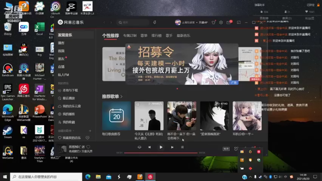Open the Mail app from the taskbar

[x=109, y=177]
